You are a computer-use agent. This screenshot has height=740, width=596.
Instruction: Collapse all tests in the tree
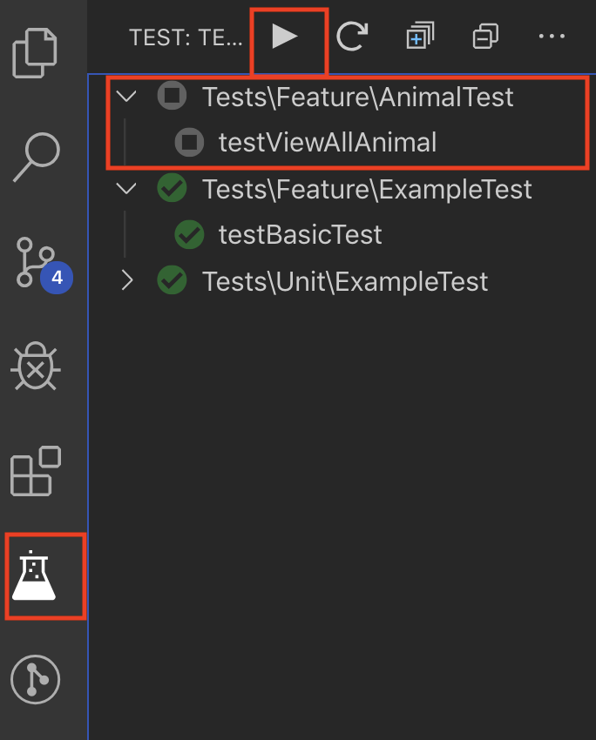484,37
